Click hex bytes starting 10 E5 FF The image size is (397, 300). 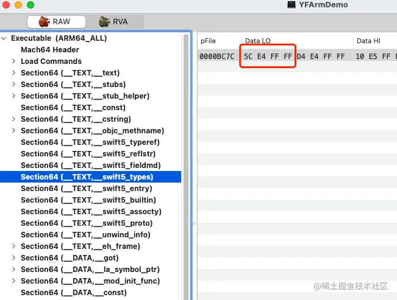coord(376,57)
